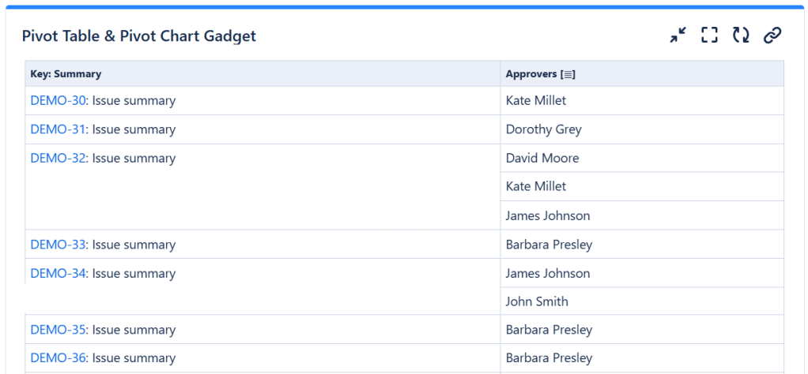This screenshot has width=808, height=374.
Task: Open the DEMO-30 issue link
Action: [x=58, y=101]
